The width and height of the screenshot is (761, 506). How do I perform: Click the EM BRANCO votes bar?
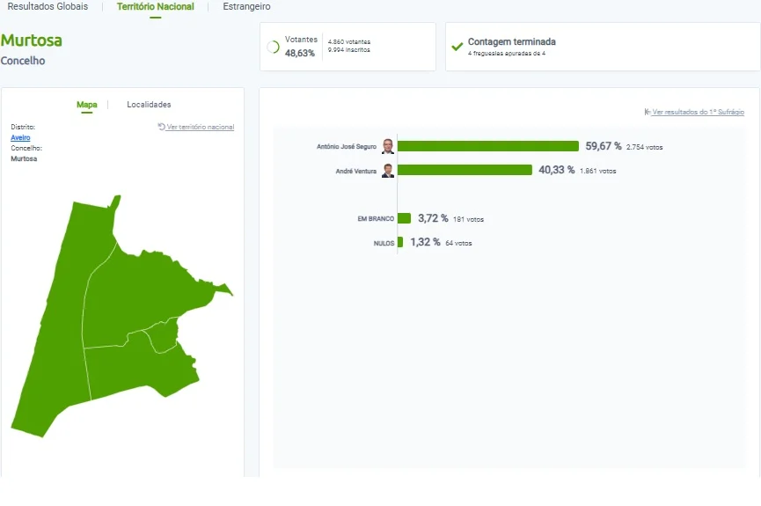coord(404,218)
